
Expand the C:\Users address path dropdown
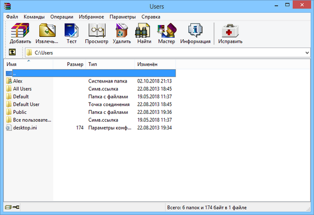pyautogui.click(x=307, y=53)
